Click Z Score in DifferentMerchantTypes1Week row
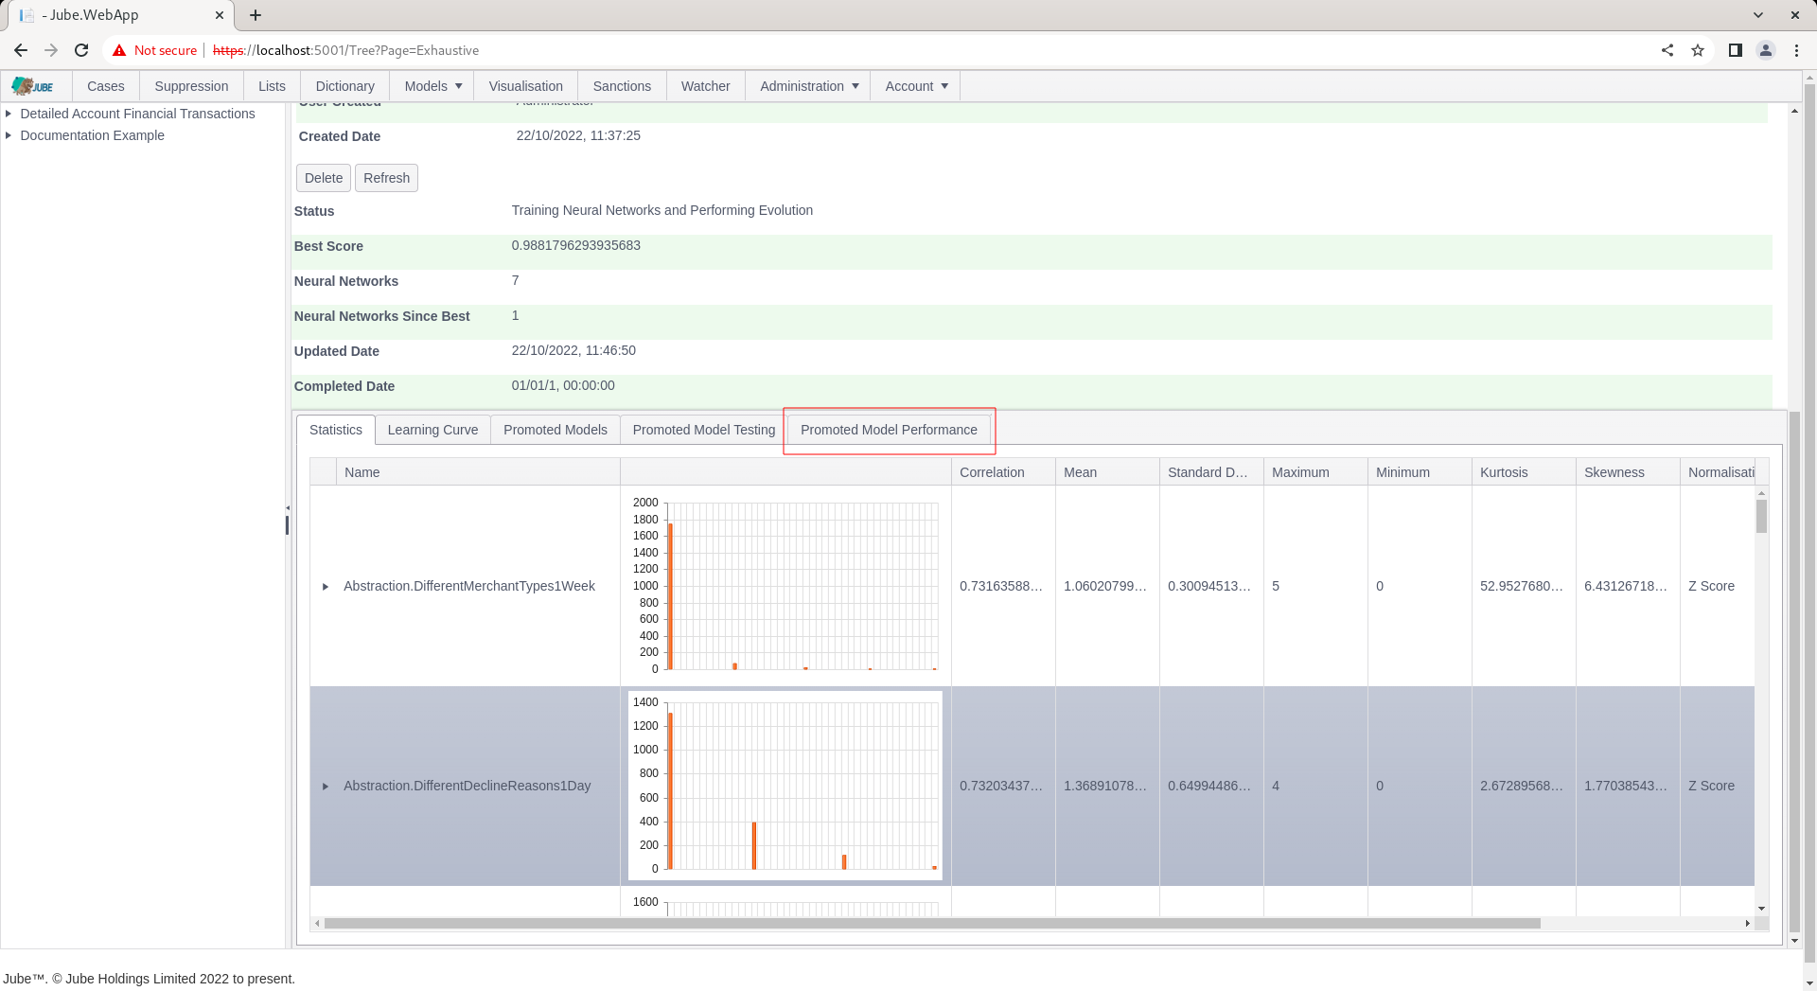 1711,586
